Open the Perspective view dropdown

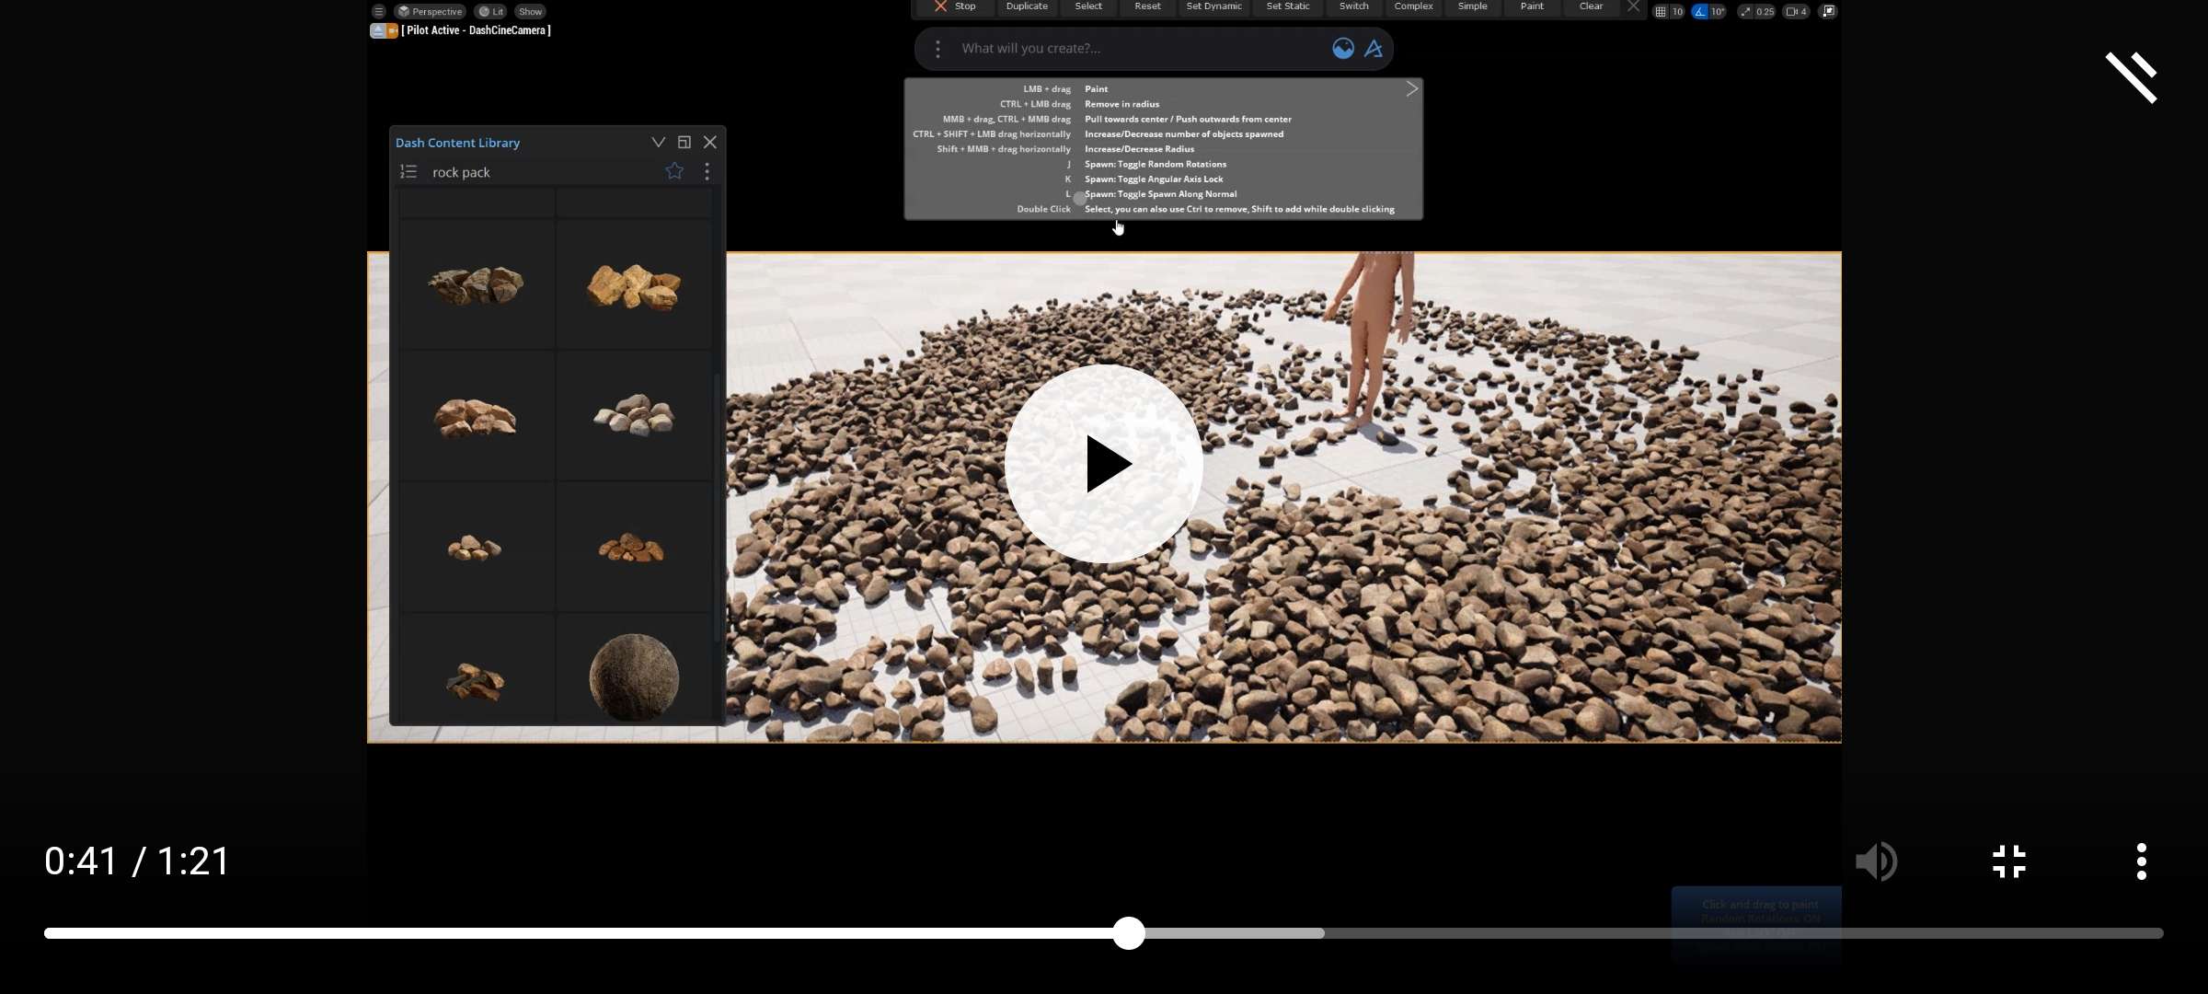[430, 12]
